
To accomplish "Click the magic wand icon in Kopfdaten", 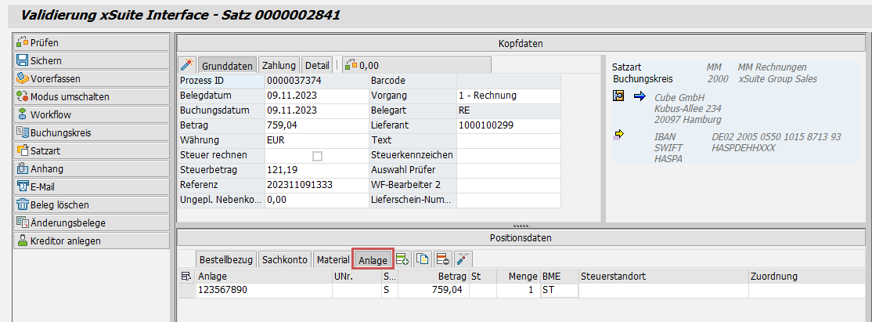I will click(x=187, y=64).
